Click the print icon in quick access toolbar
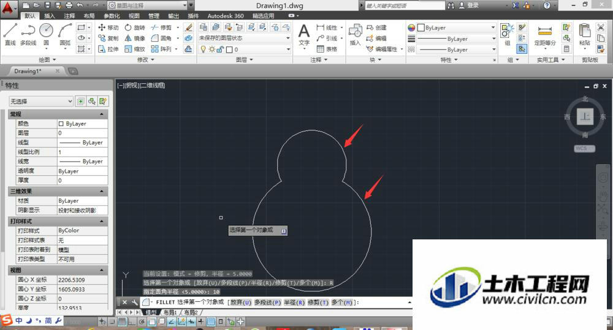This screenshot has height=330, width=613. [69, 5]
